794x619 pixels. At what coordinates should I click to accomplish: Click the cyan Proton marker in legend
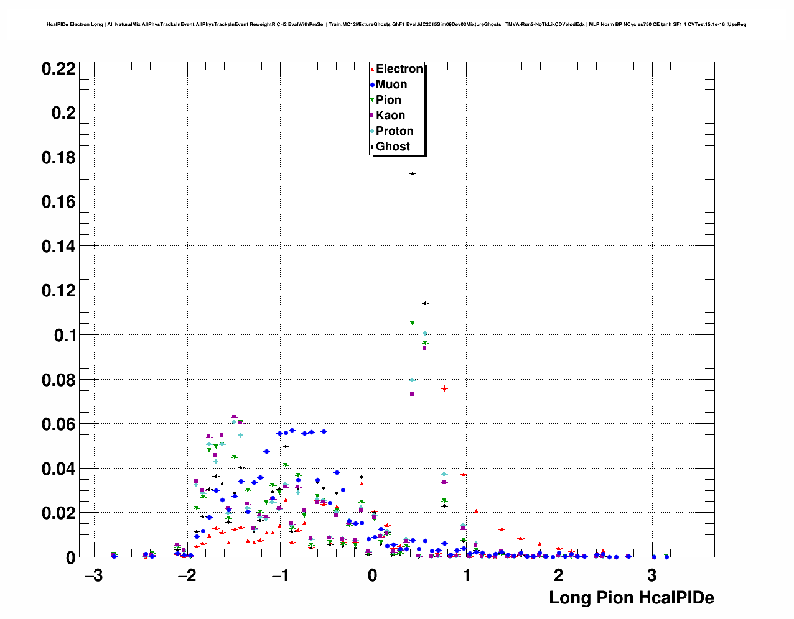click(372, 131)
